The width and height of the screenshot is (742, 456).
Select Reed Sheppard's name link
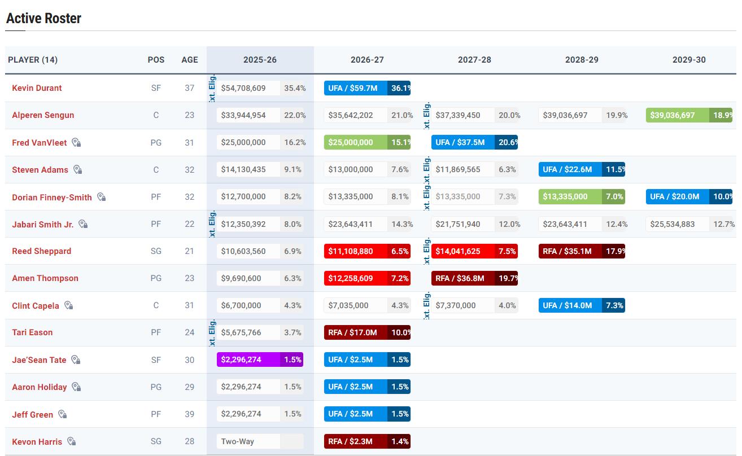point(42,251)
